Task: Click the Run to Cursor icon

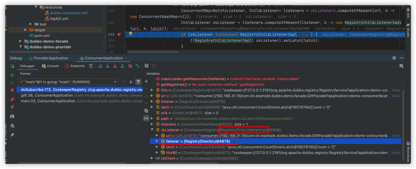Action: 137,66
